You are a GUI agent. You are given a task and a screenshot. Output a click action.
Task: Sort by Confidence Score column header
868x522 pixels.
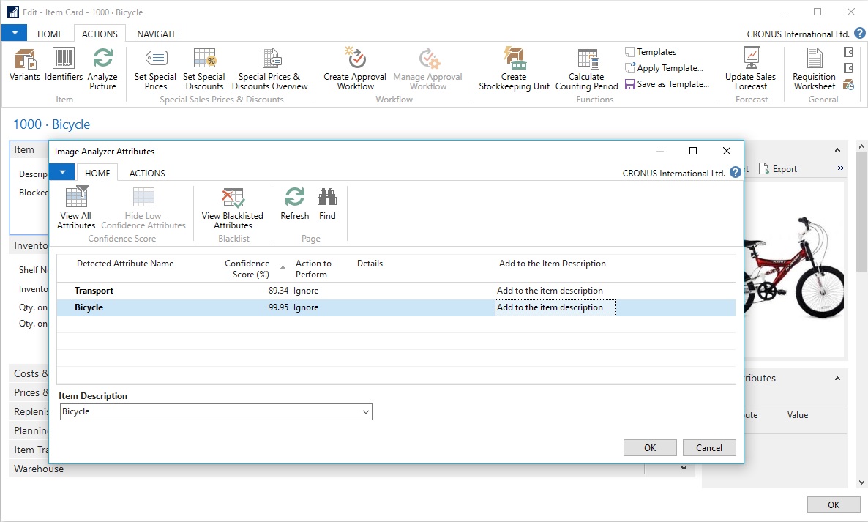(x=247, y=269)
